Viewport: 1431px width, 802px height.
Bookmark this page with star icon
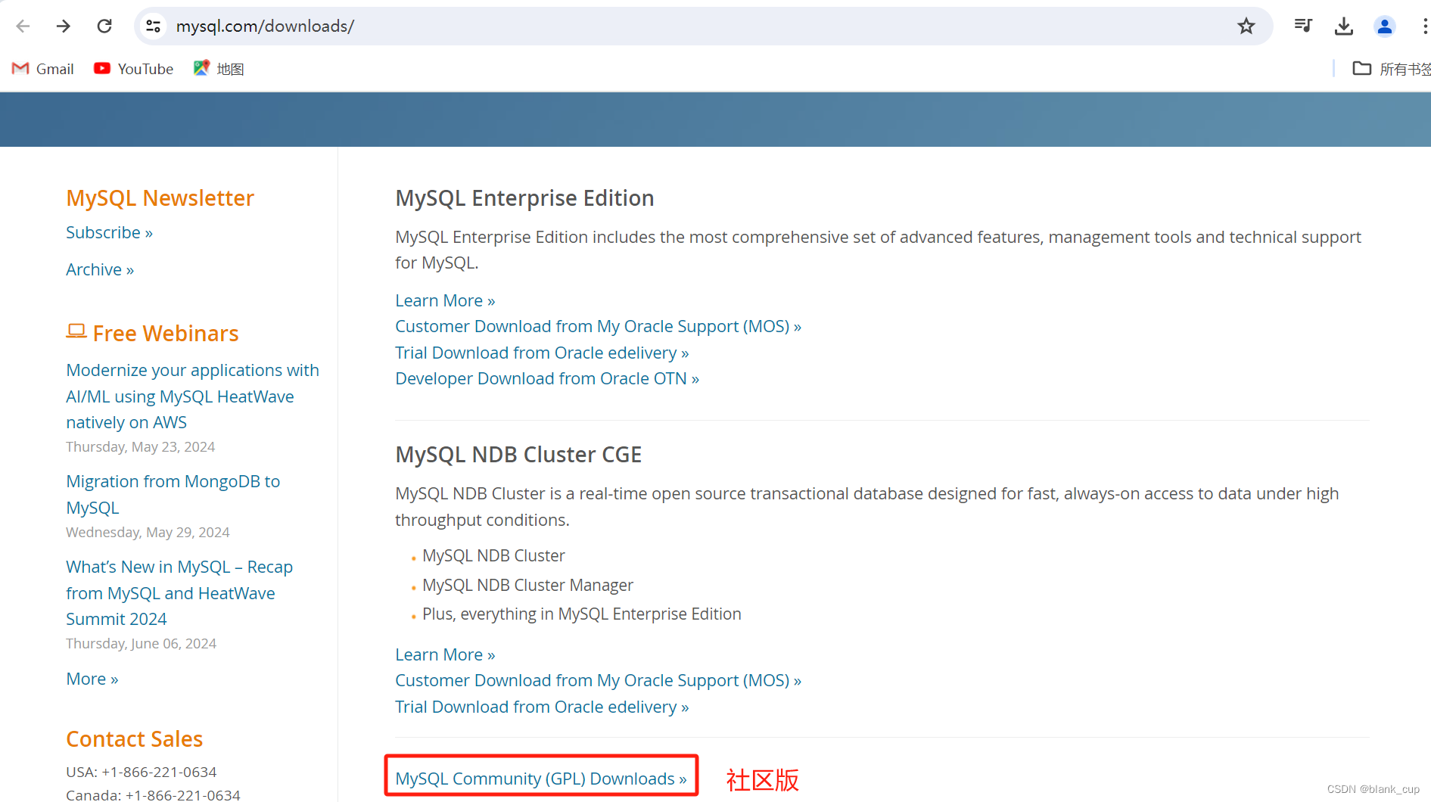(x=1246, y=26)
